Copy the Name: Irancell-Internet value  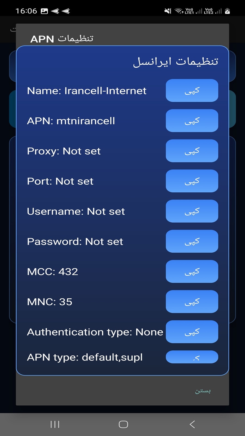(192, 90)
